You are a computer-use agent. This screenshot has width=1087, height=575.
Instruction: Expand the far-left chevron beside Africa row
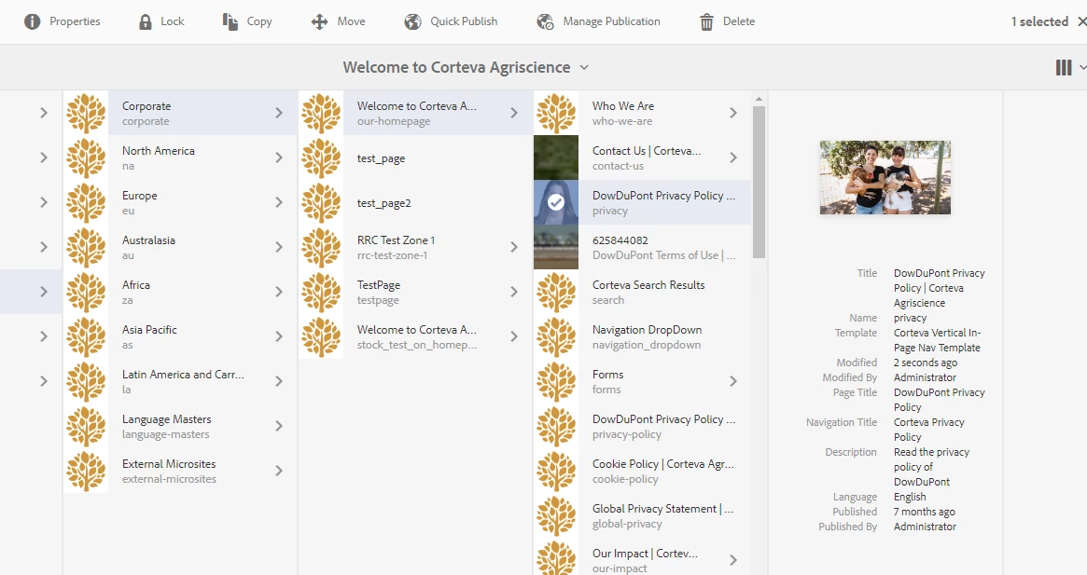tap(44, 292)
